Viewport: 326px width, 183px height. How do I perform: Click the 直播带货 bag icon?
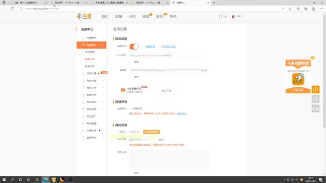pos(83,138)
